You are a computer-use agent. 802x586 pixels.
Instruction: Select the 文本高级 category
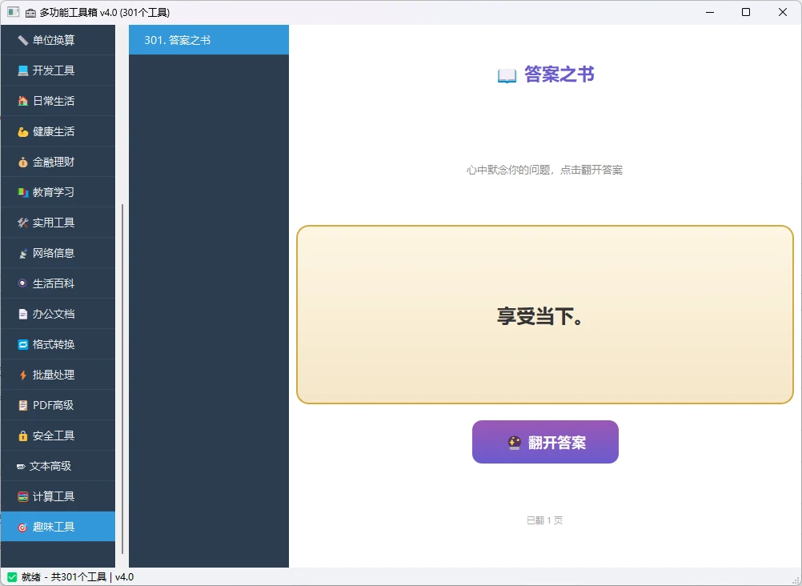(58, 466)
